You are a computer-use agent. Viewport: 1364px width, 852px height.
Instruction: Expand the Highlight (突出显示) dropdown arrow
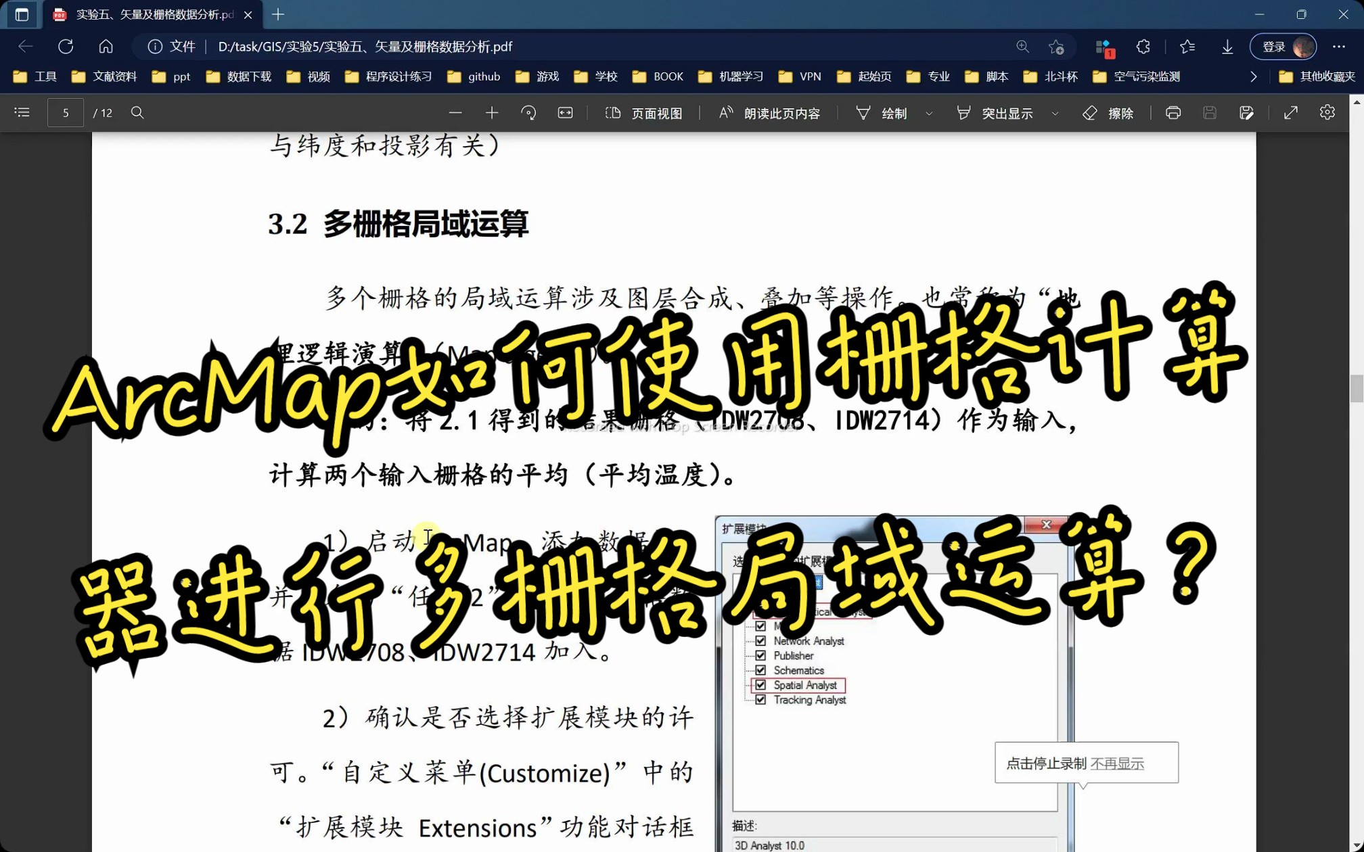[1055, 114]
